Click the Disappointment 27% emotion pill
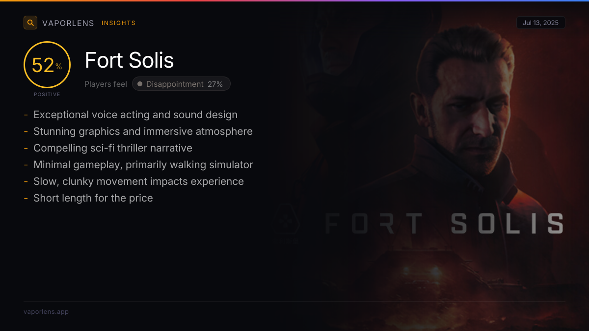This screenshot has width=589, height=331. 181,84
